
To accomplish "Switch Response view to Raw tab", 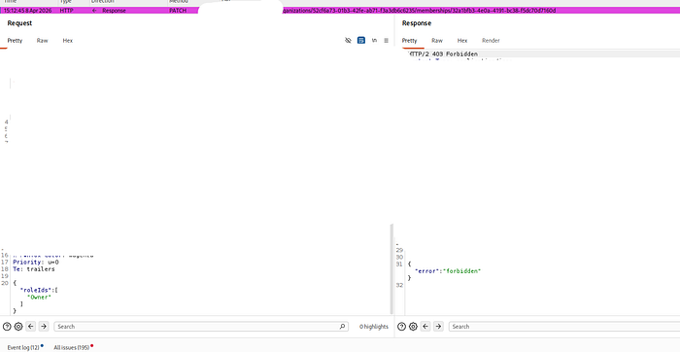I will 437,41.
